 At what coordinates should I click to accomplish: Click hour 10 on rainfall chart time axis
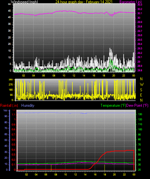(65, 174)
